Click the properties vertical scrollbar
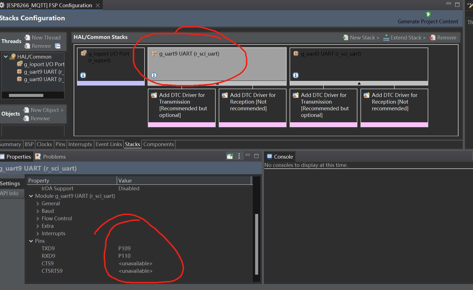The height and width of the screenshot is (290, 473). point(257,244)
